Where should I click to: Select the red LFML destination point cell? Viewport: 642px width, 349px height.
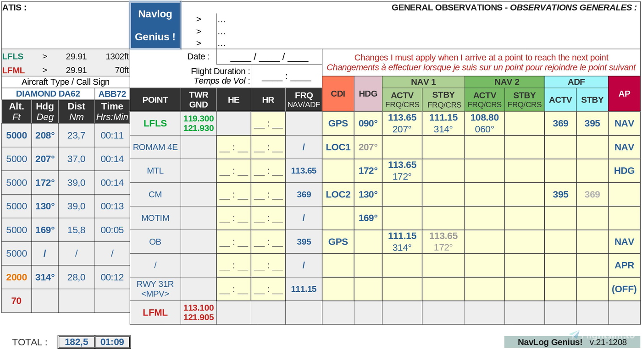pyautogui.click(x=155, y=313)
